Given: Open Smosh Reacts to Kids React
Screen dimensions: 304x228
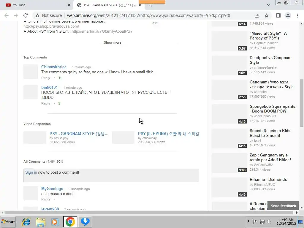Looking at the screenshot, I should click(270, 133).
